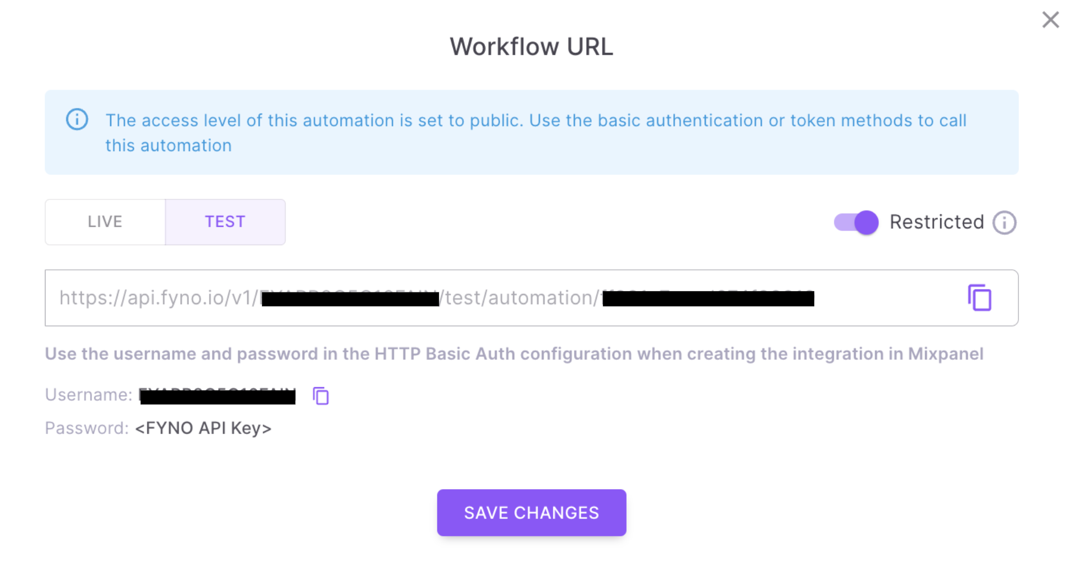
Task: Click the 'https://api.fyno.io/v1/' URL prefix
Action: 158,297
